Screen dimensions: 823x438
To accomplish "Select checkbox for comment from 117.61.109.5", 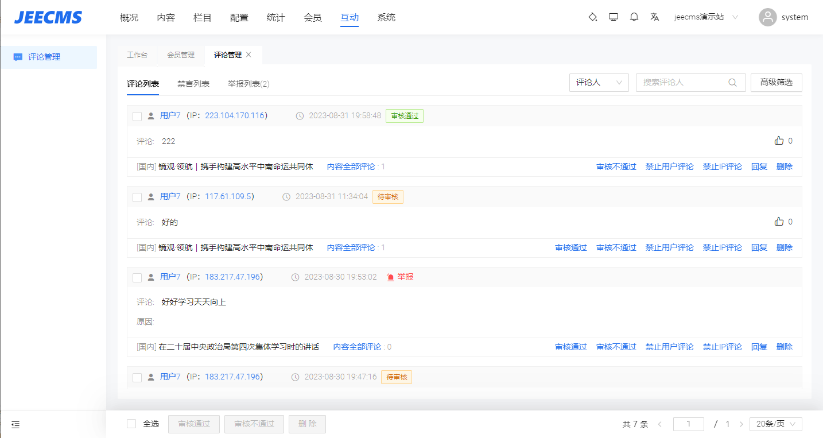I will pos(137,197).
